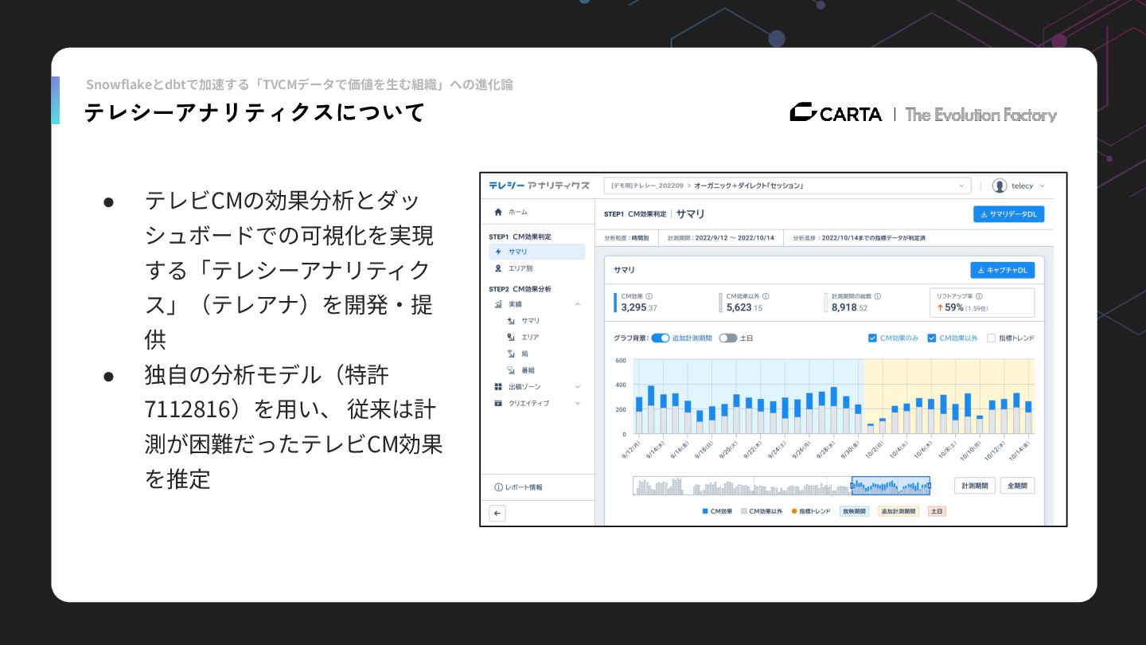Click the right handle of range selector
Viewport: 1146px width, 645px height.
click(930, 486)
